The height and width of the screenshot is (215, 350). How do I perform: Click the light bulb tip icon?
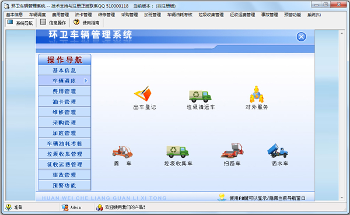click(x=222, y=197)
